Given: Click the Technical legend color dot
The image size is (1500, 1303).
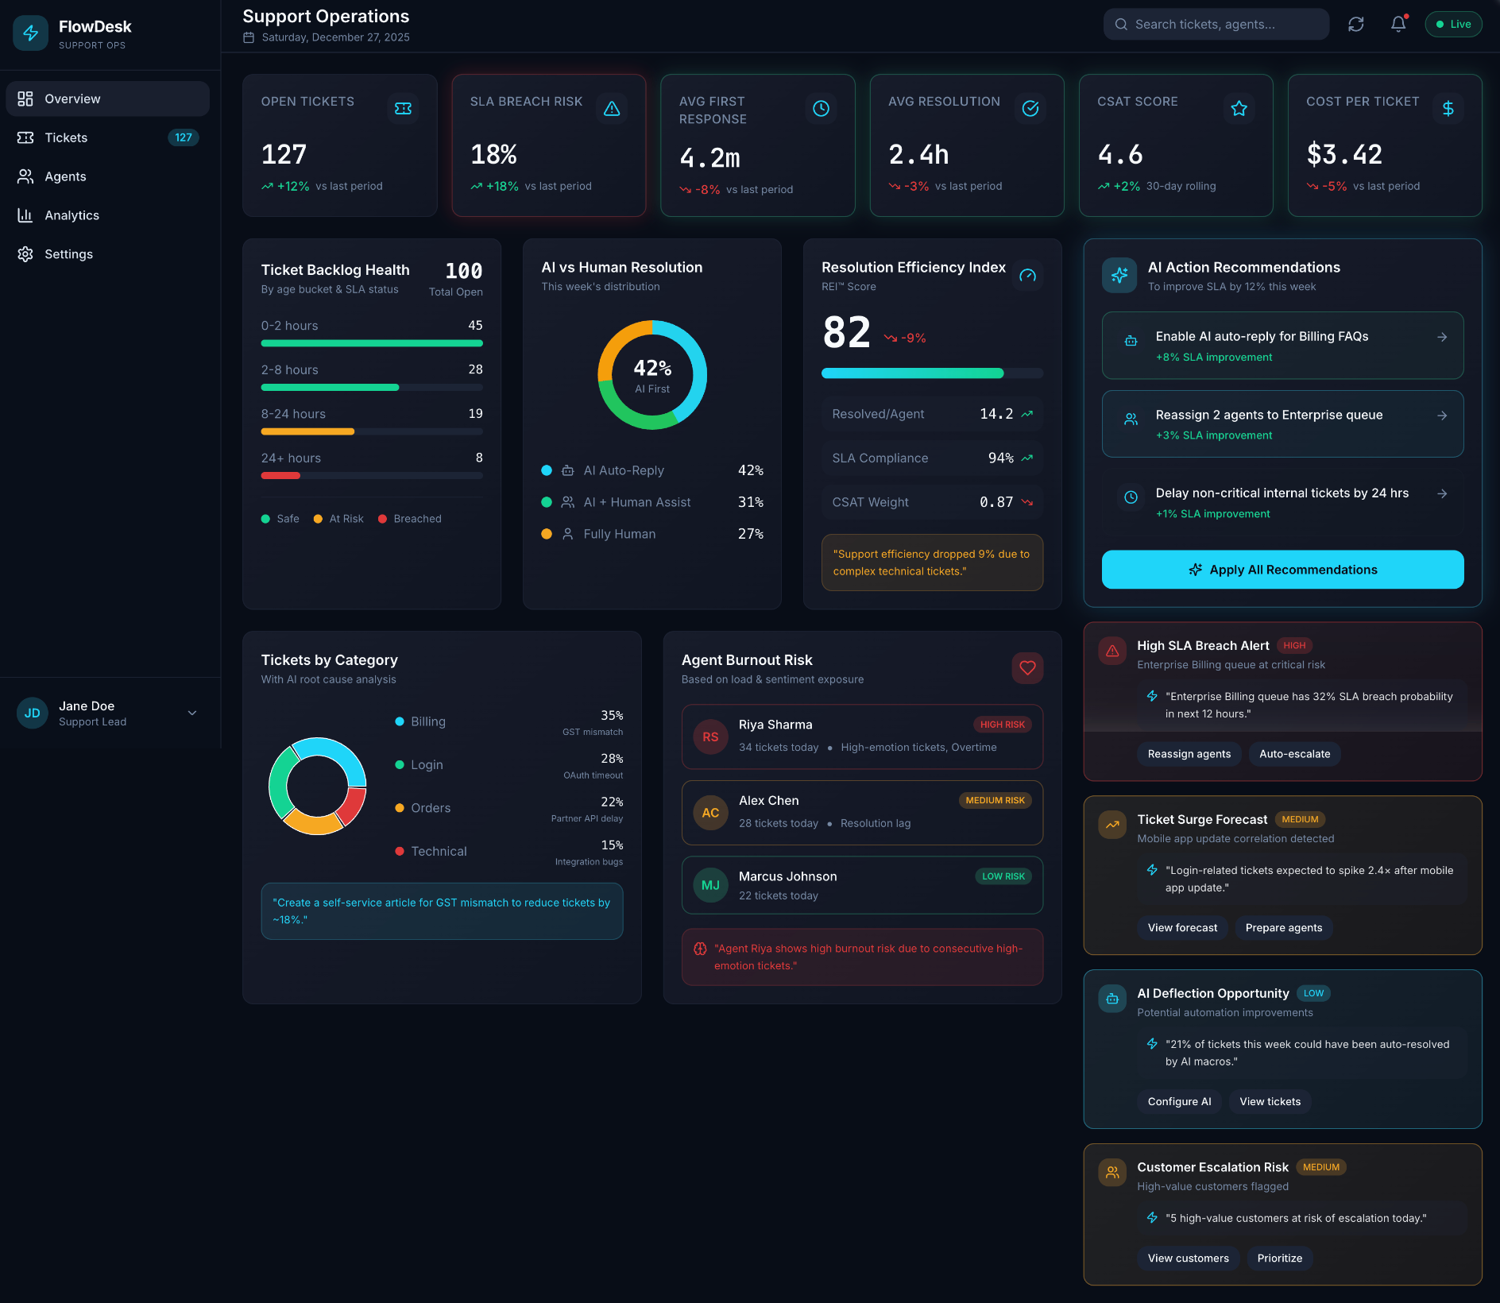Looking at the screenshot, I should (400, 851).
